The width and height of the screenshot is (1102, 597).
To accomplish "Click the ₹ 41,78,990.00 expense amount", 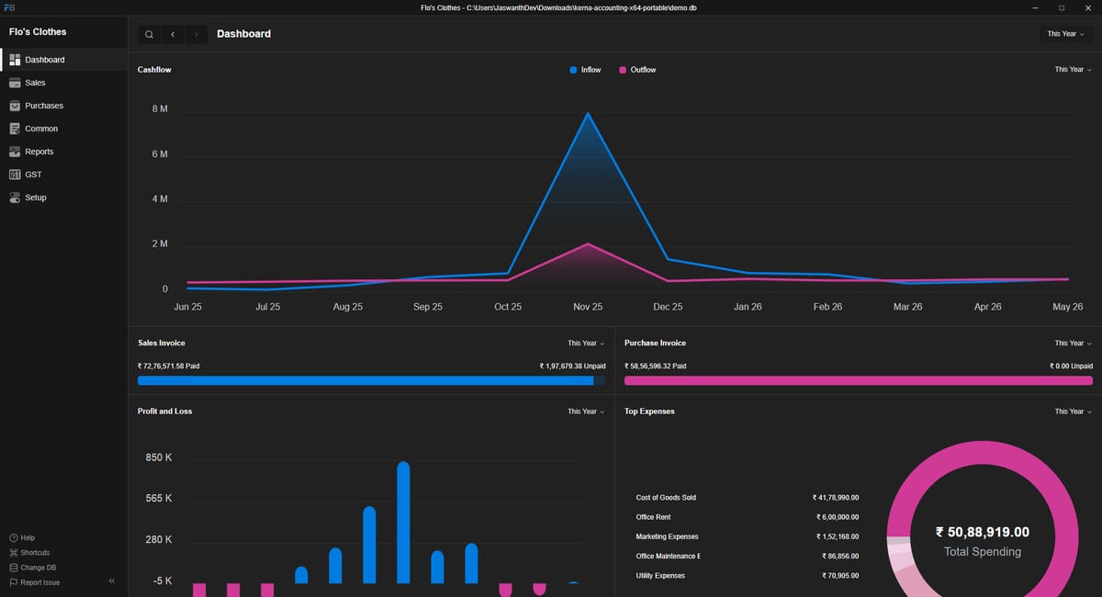I will [x=836, y=498].
